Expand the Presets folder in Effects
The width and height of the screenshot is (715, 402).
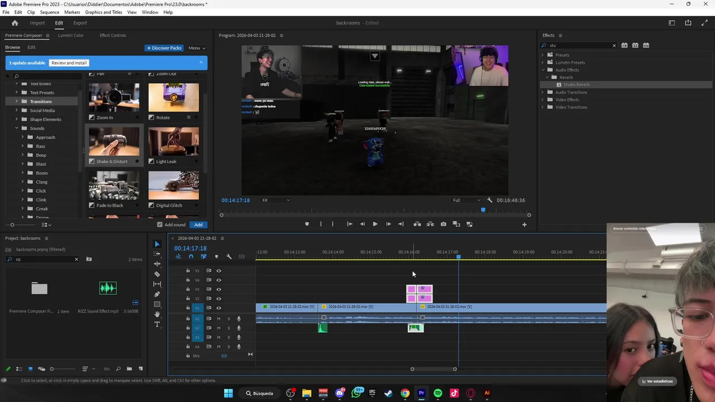tap(542, 55)
